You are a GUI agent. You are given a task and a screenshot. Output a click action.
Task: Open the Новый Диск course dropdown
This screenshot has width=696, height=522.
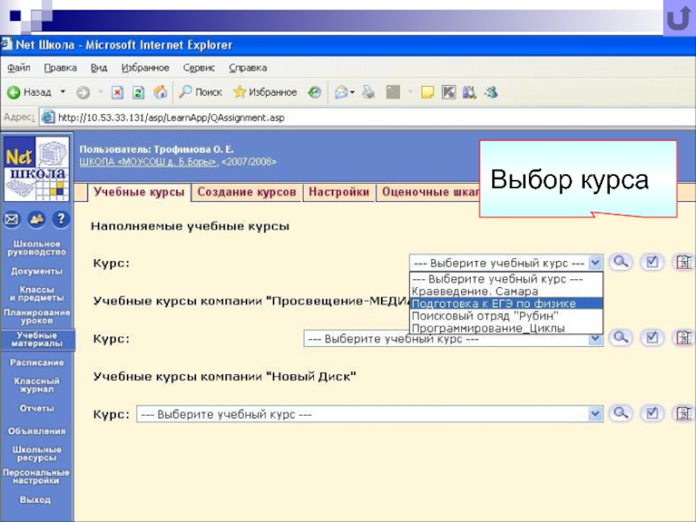point(595,414)
